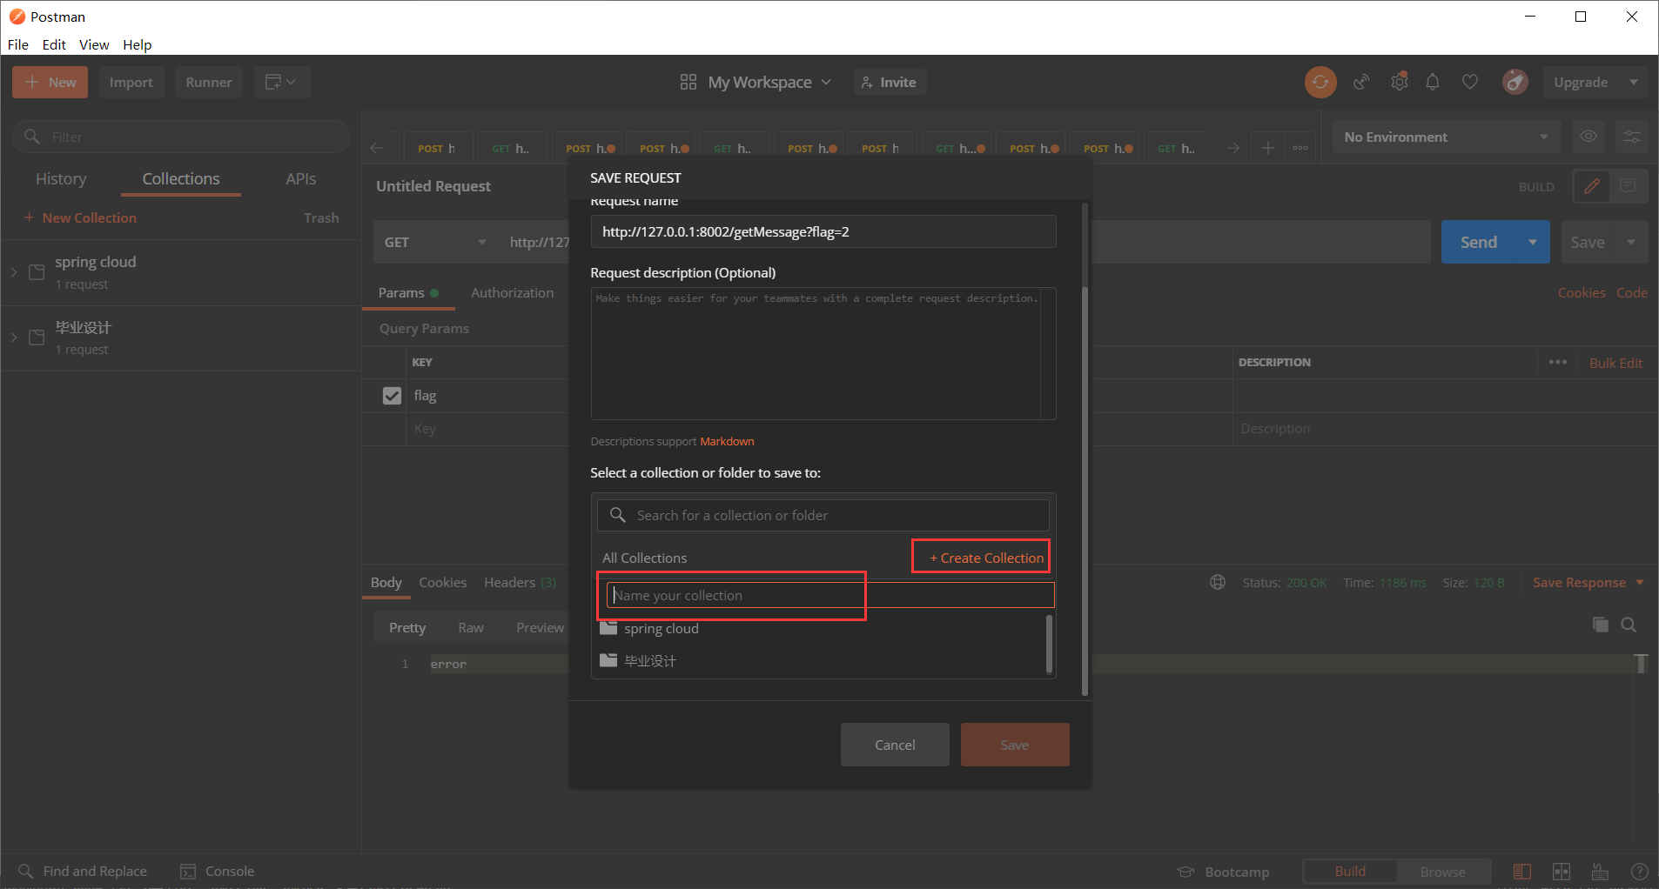Click the Invite button
The height and width of the screenshot is (889, 1659).
click(890, 82)
